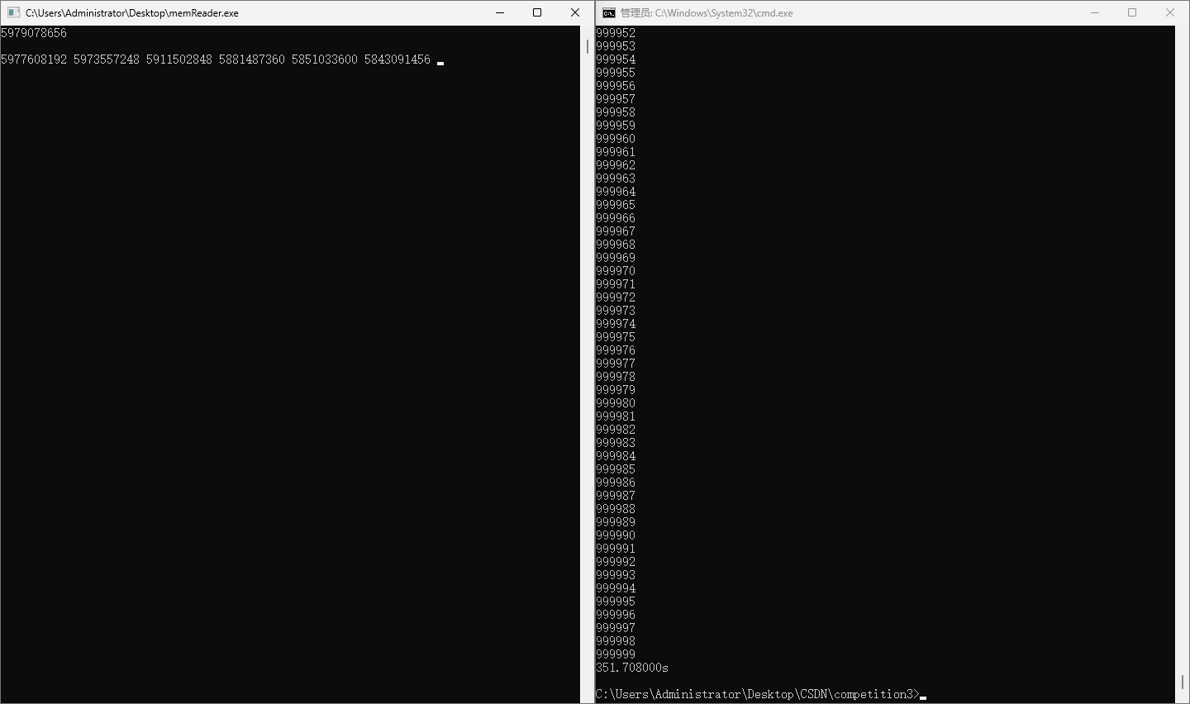Click the value 5977608192 in memReader
This screenshot has height=704, width=1190.
34,59
